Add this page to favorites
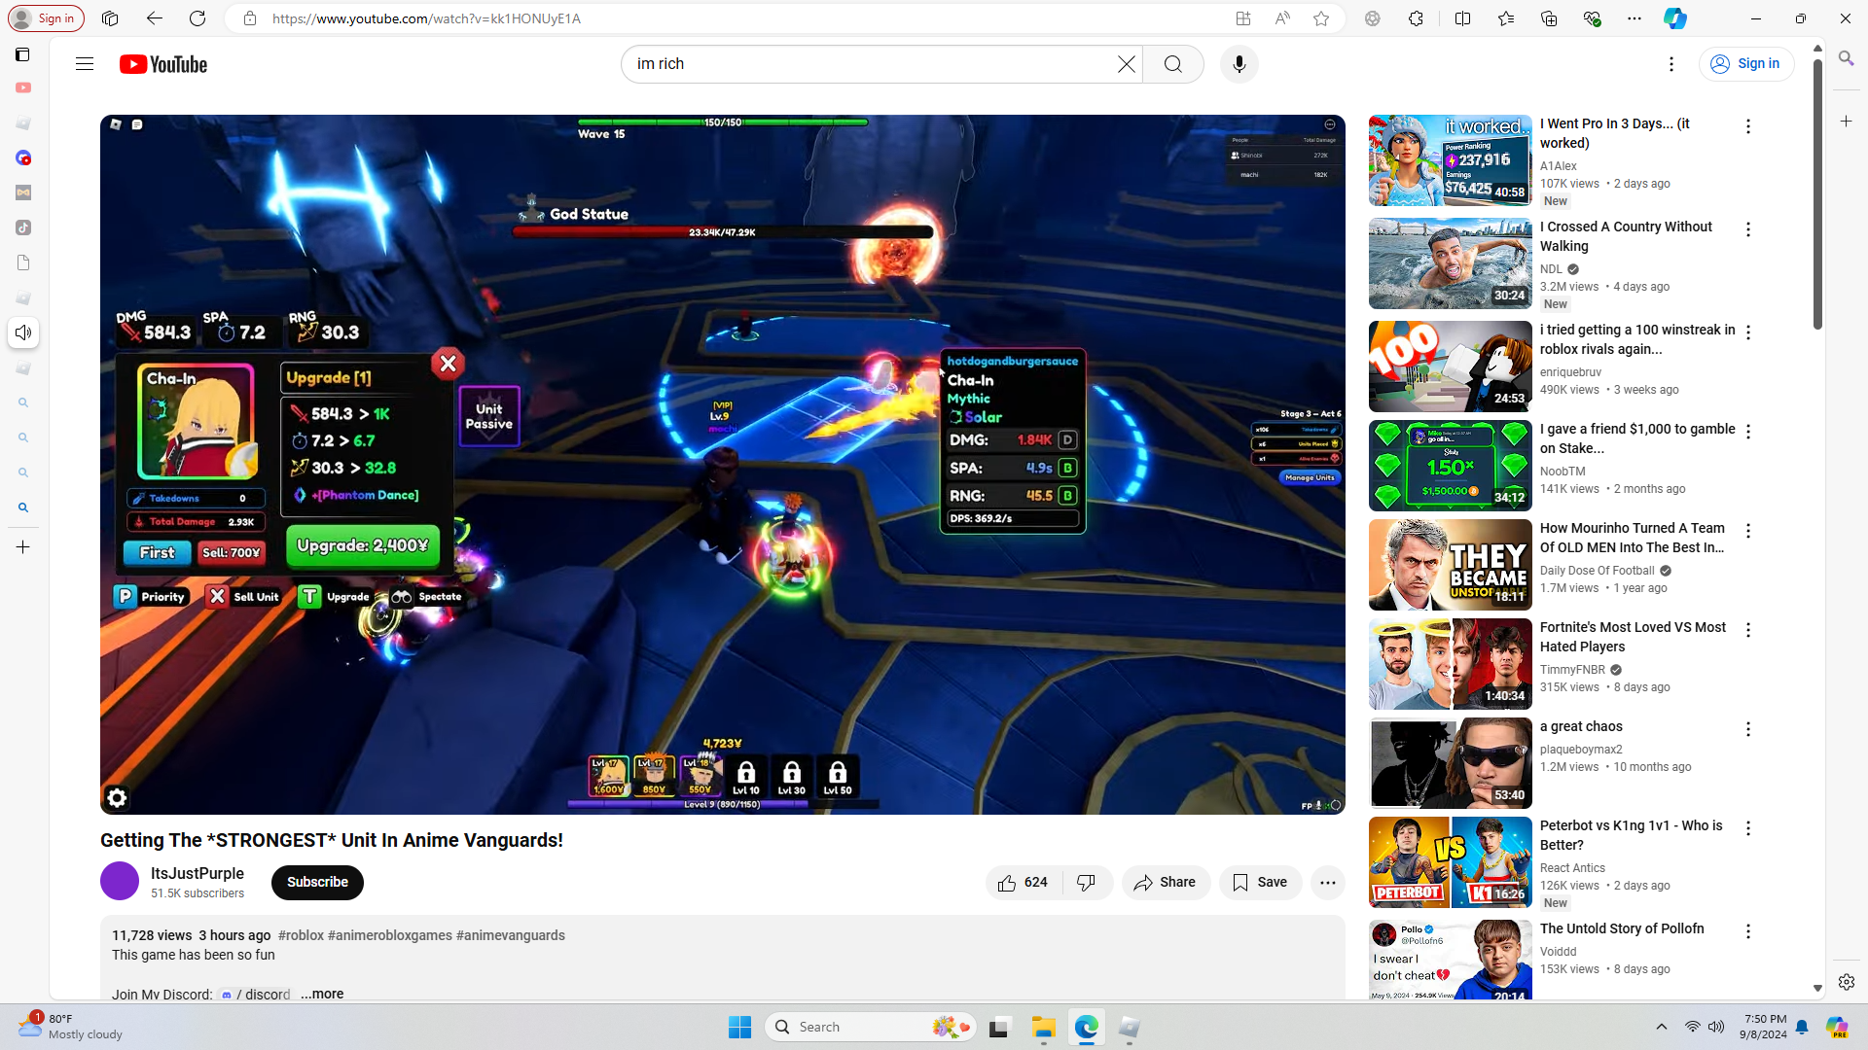Image resolution: width=1868 pixels, height=1050 pixels. tap(1320, 18)
